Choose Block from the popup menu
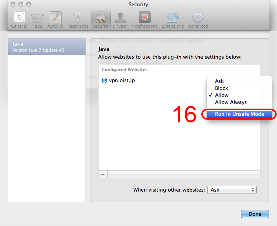The image size is (277, 226). [221, 88]
